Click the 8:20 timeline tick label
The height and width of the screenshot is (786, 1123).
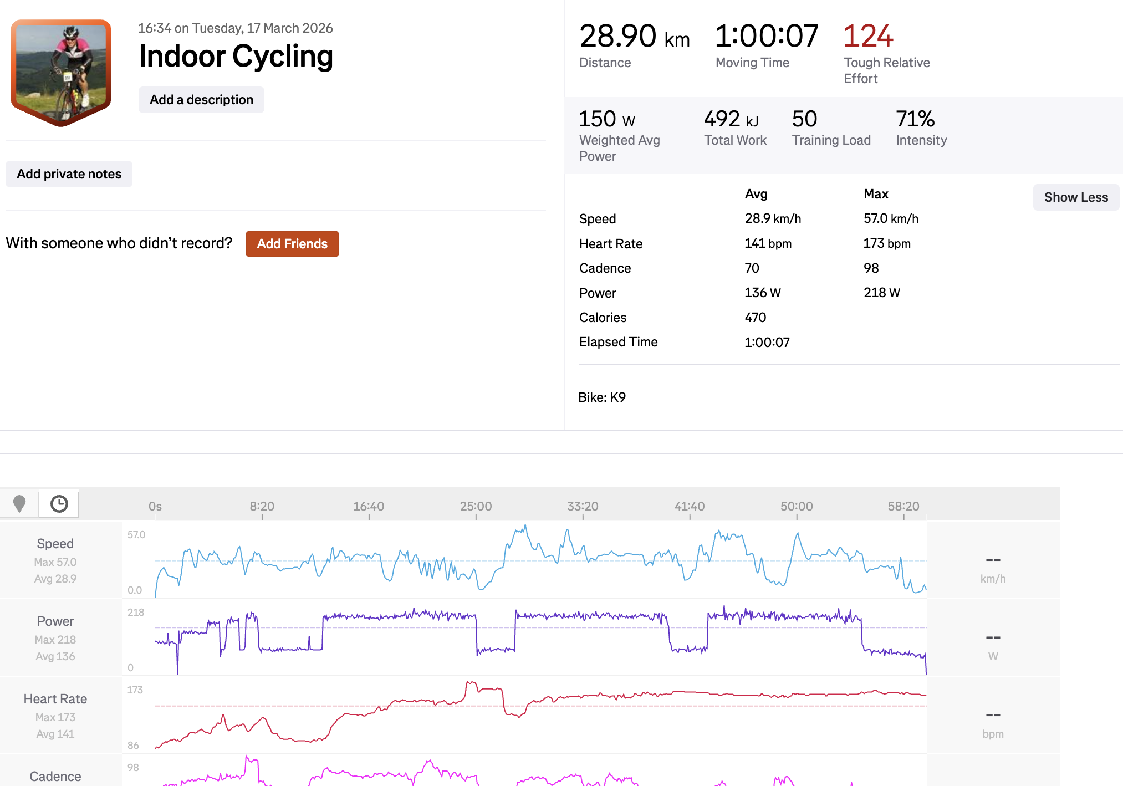(x=262, y=506)
